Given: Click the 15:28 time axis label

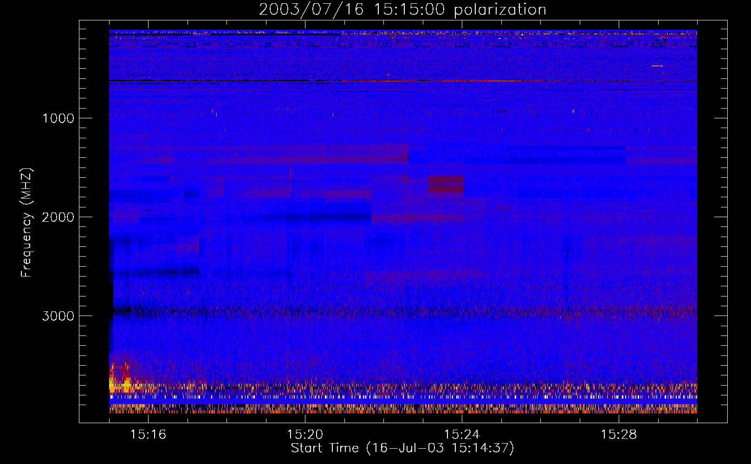Looking at the screenshot, I should [x=619, y=434].
